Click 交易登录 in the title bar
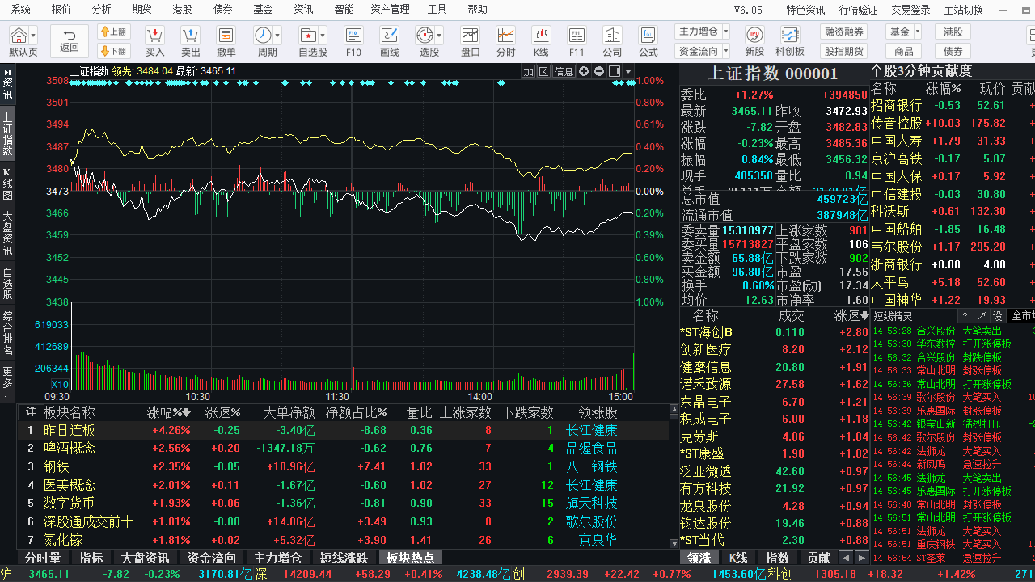1035x582 pixels. coord(910,10)
